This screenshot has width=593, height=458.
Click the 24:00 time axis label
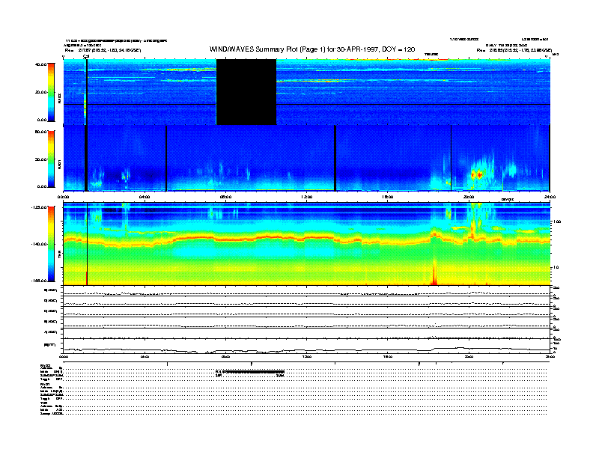click(x=550, y=197)
